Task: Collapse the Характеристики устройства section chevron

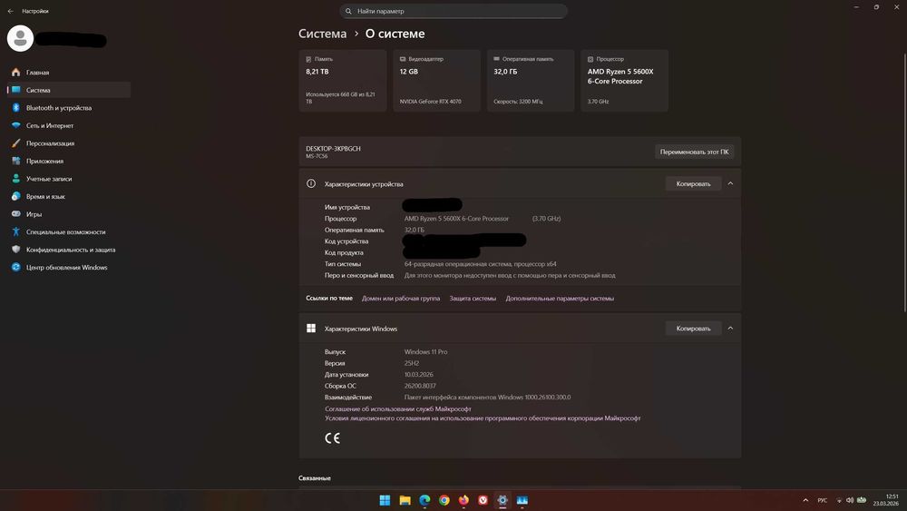Action: pyautogui.click(x=730, y=183)
